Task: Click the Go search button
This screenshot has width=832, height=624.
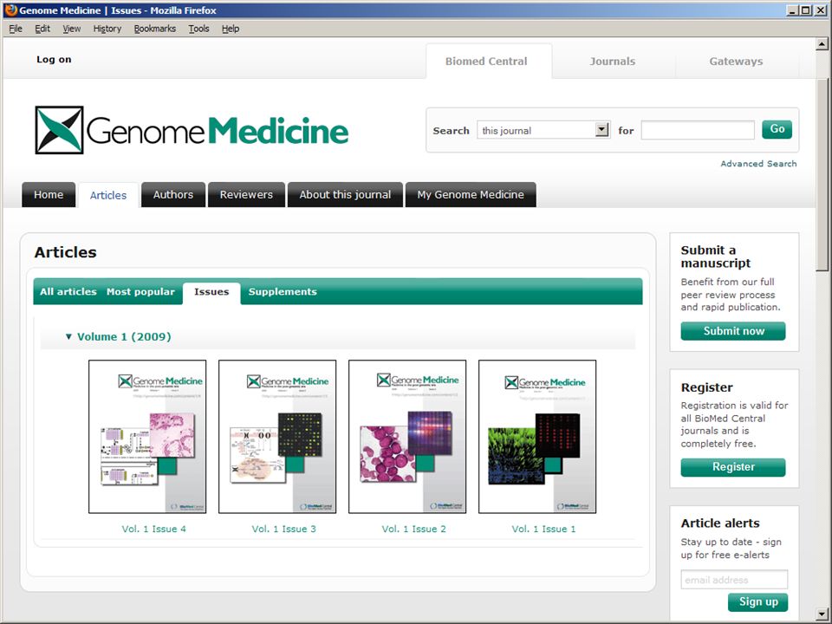Action: 777,129
